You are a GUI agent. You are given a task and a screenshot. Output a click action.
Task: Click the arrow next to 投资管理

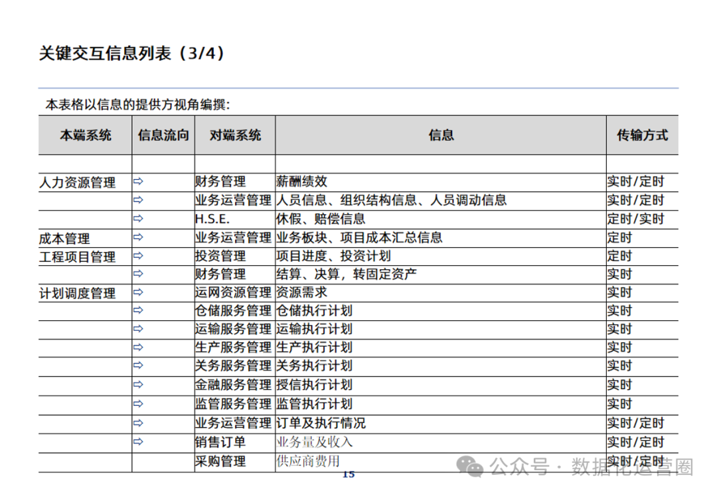[138, 255]
